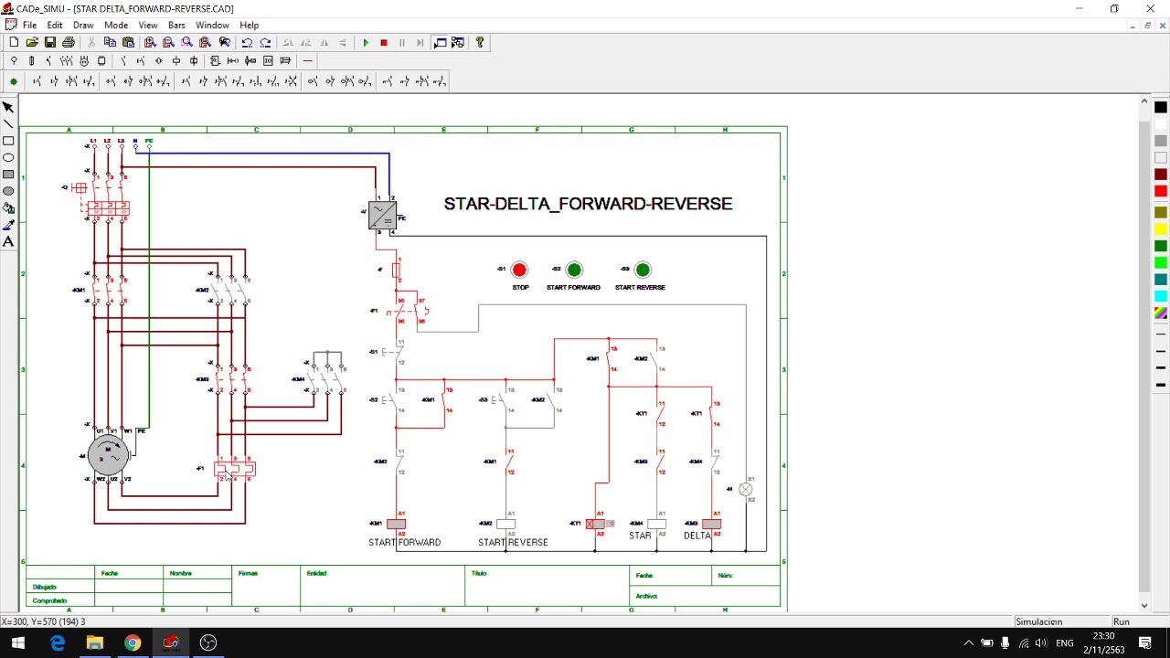Screen dimensions: 1170x658
Task: Open the Bars menu
Action: point(176,25)
